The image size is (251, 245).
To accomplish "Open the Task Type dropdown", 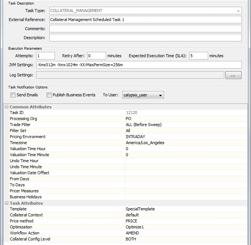I will 145,11.
